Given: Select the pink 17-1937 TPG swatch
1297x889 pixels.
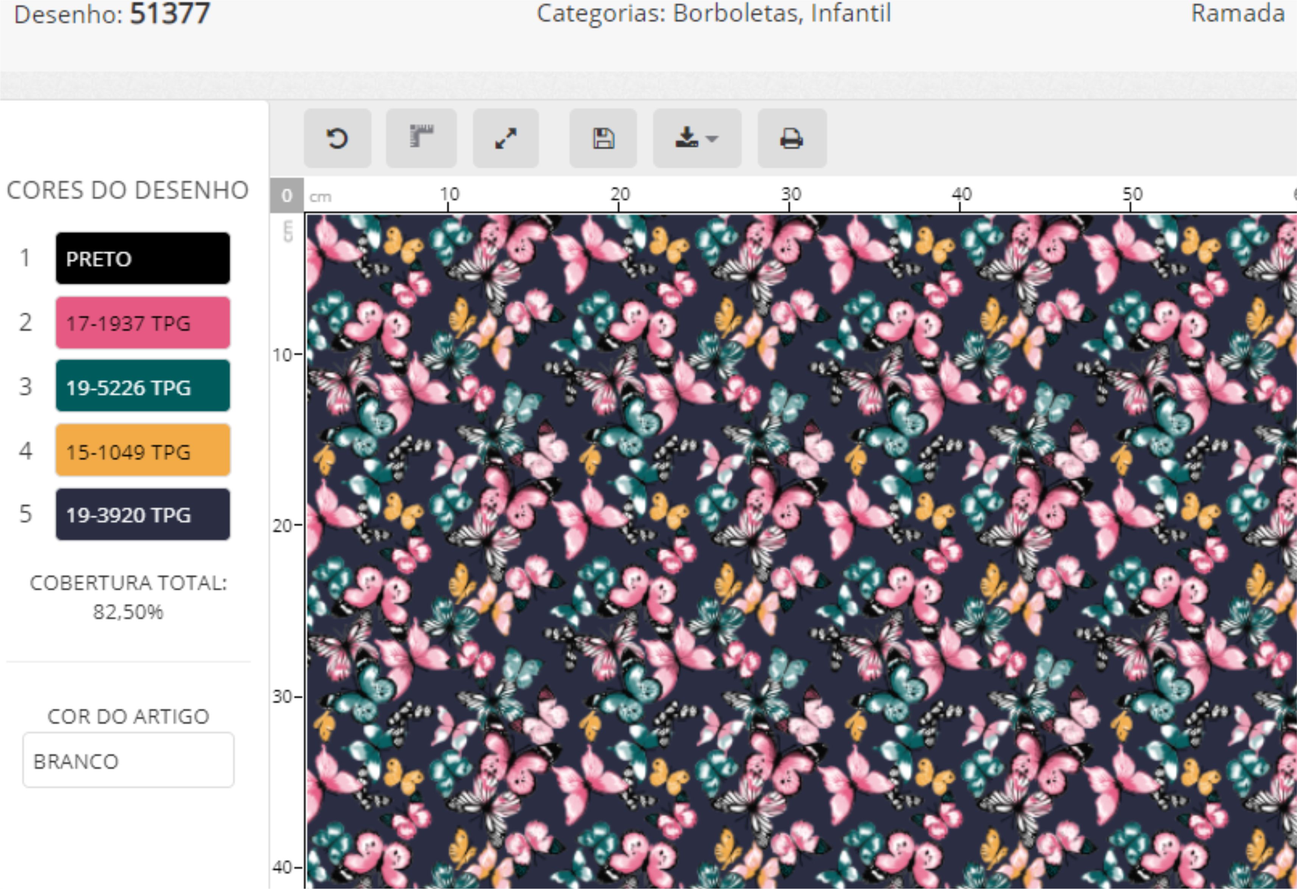Looking at the screenshot, I should 143,323.
